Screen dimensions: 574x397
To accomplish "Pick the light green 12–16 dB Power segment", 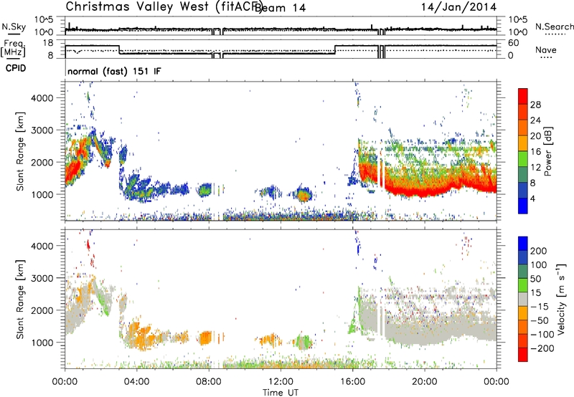I will [x=523, y=159].
